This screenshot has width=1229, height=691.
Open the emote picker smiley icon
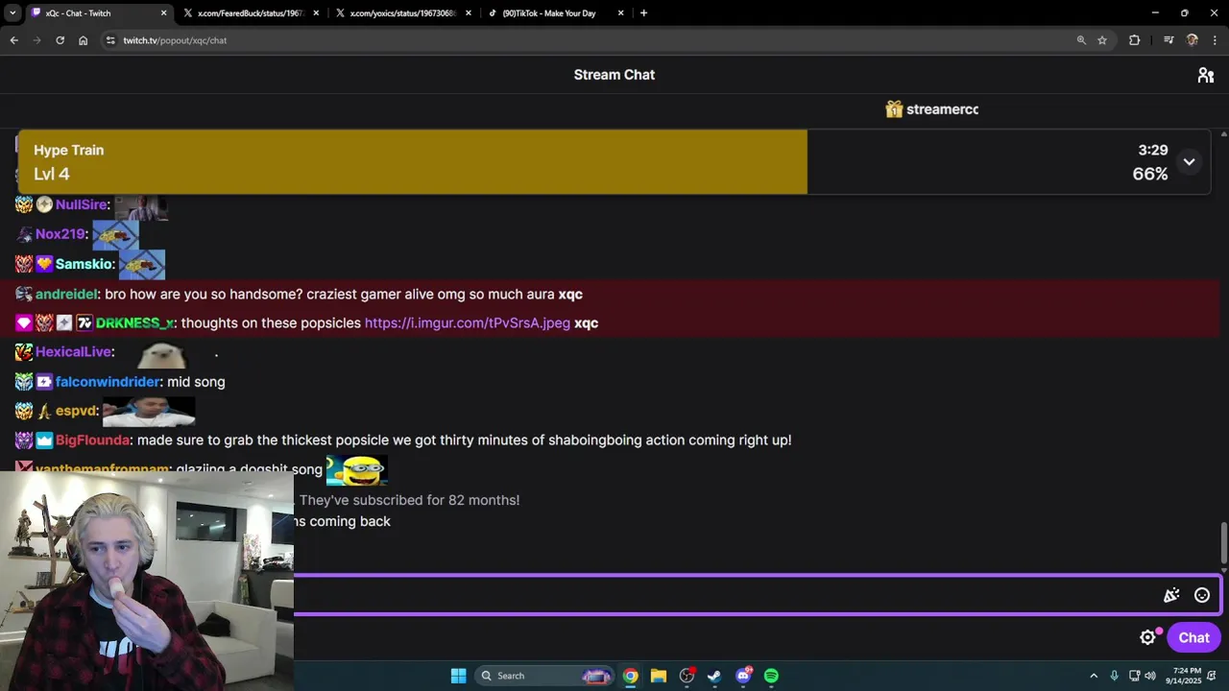point(1201,595)
